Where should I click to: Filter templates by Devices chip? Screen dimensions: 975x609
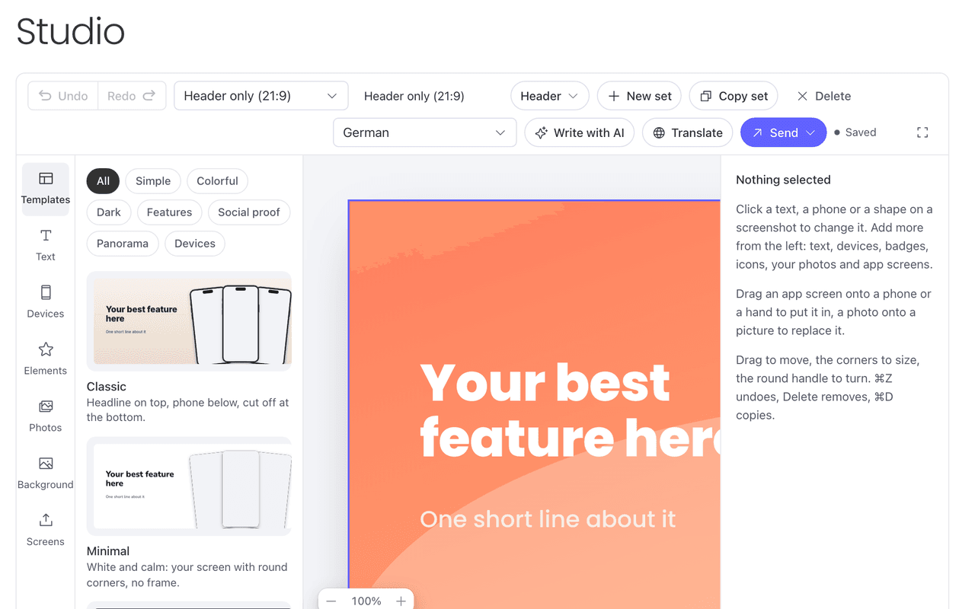click(195, 244)
